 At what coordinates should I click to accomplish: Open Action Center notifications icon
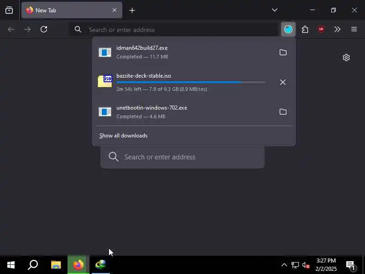[351, 265]
